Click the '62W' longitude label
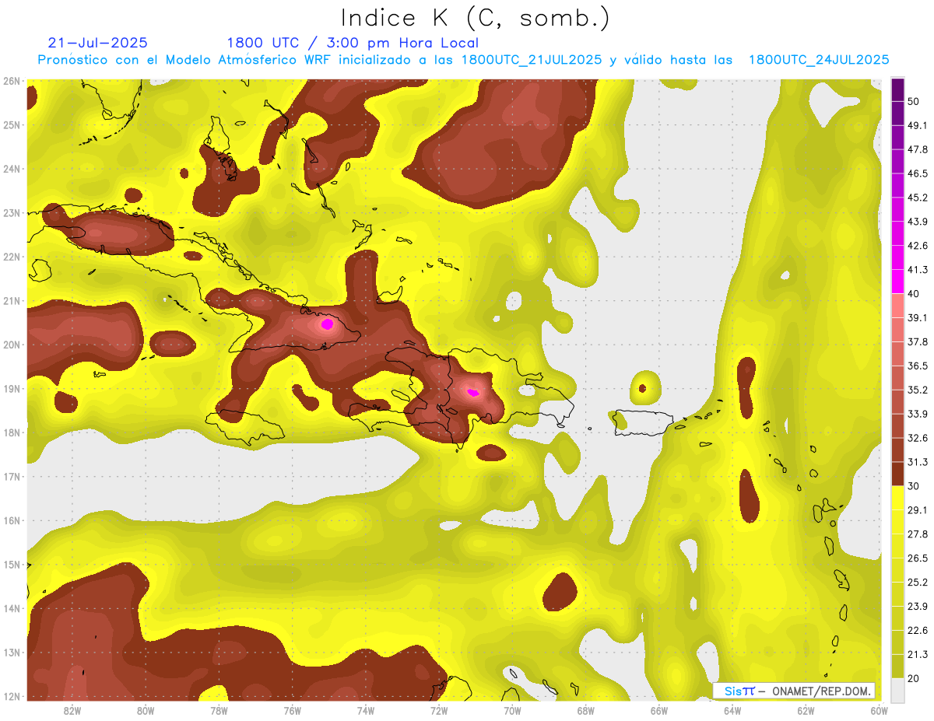934x721 pixels. click(x=806, y=711)
